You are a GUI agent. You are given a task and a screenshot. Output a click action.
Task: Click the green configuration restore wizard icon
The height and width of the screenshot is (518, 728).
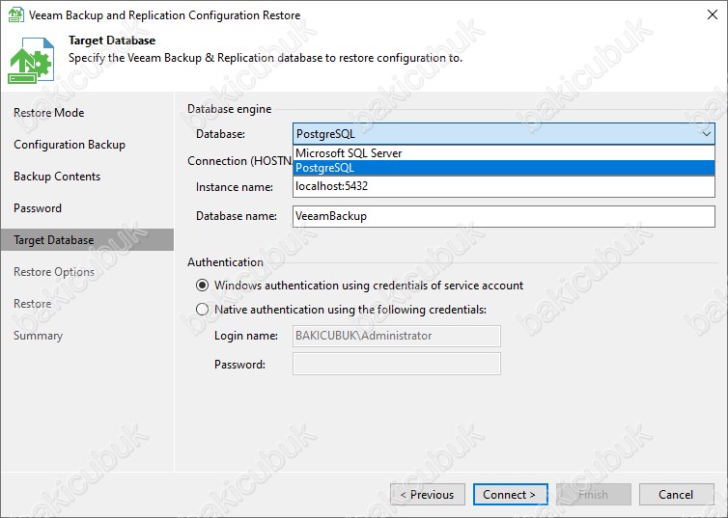(x=31, y=61)
